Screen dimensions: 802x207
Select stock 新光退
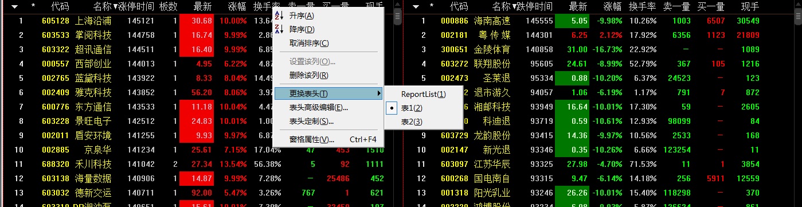click(496, 150)
